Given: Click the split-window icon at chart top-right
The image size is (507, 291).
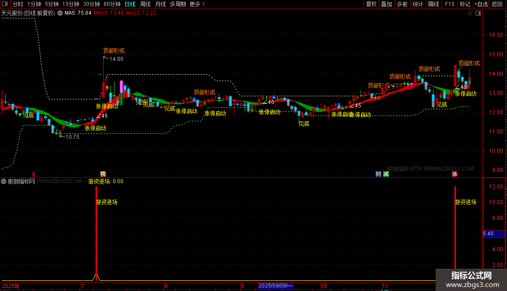Looking at the screenshot, I should (x=478, y=13).
